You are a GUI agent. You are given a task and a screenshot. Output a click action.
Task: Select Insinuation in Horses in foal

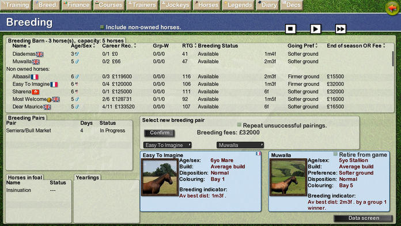(39, 190)
